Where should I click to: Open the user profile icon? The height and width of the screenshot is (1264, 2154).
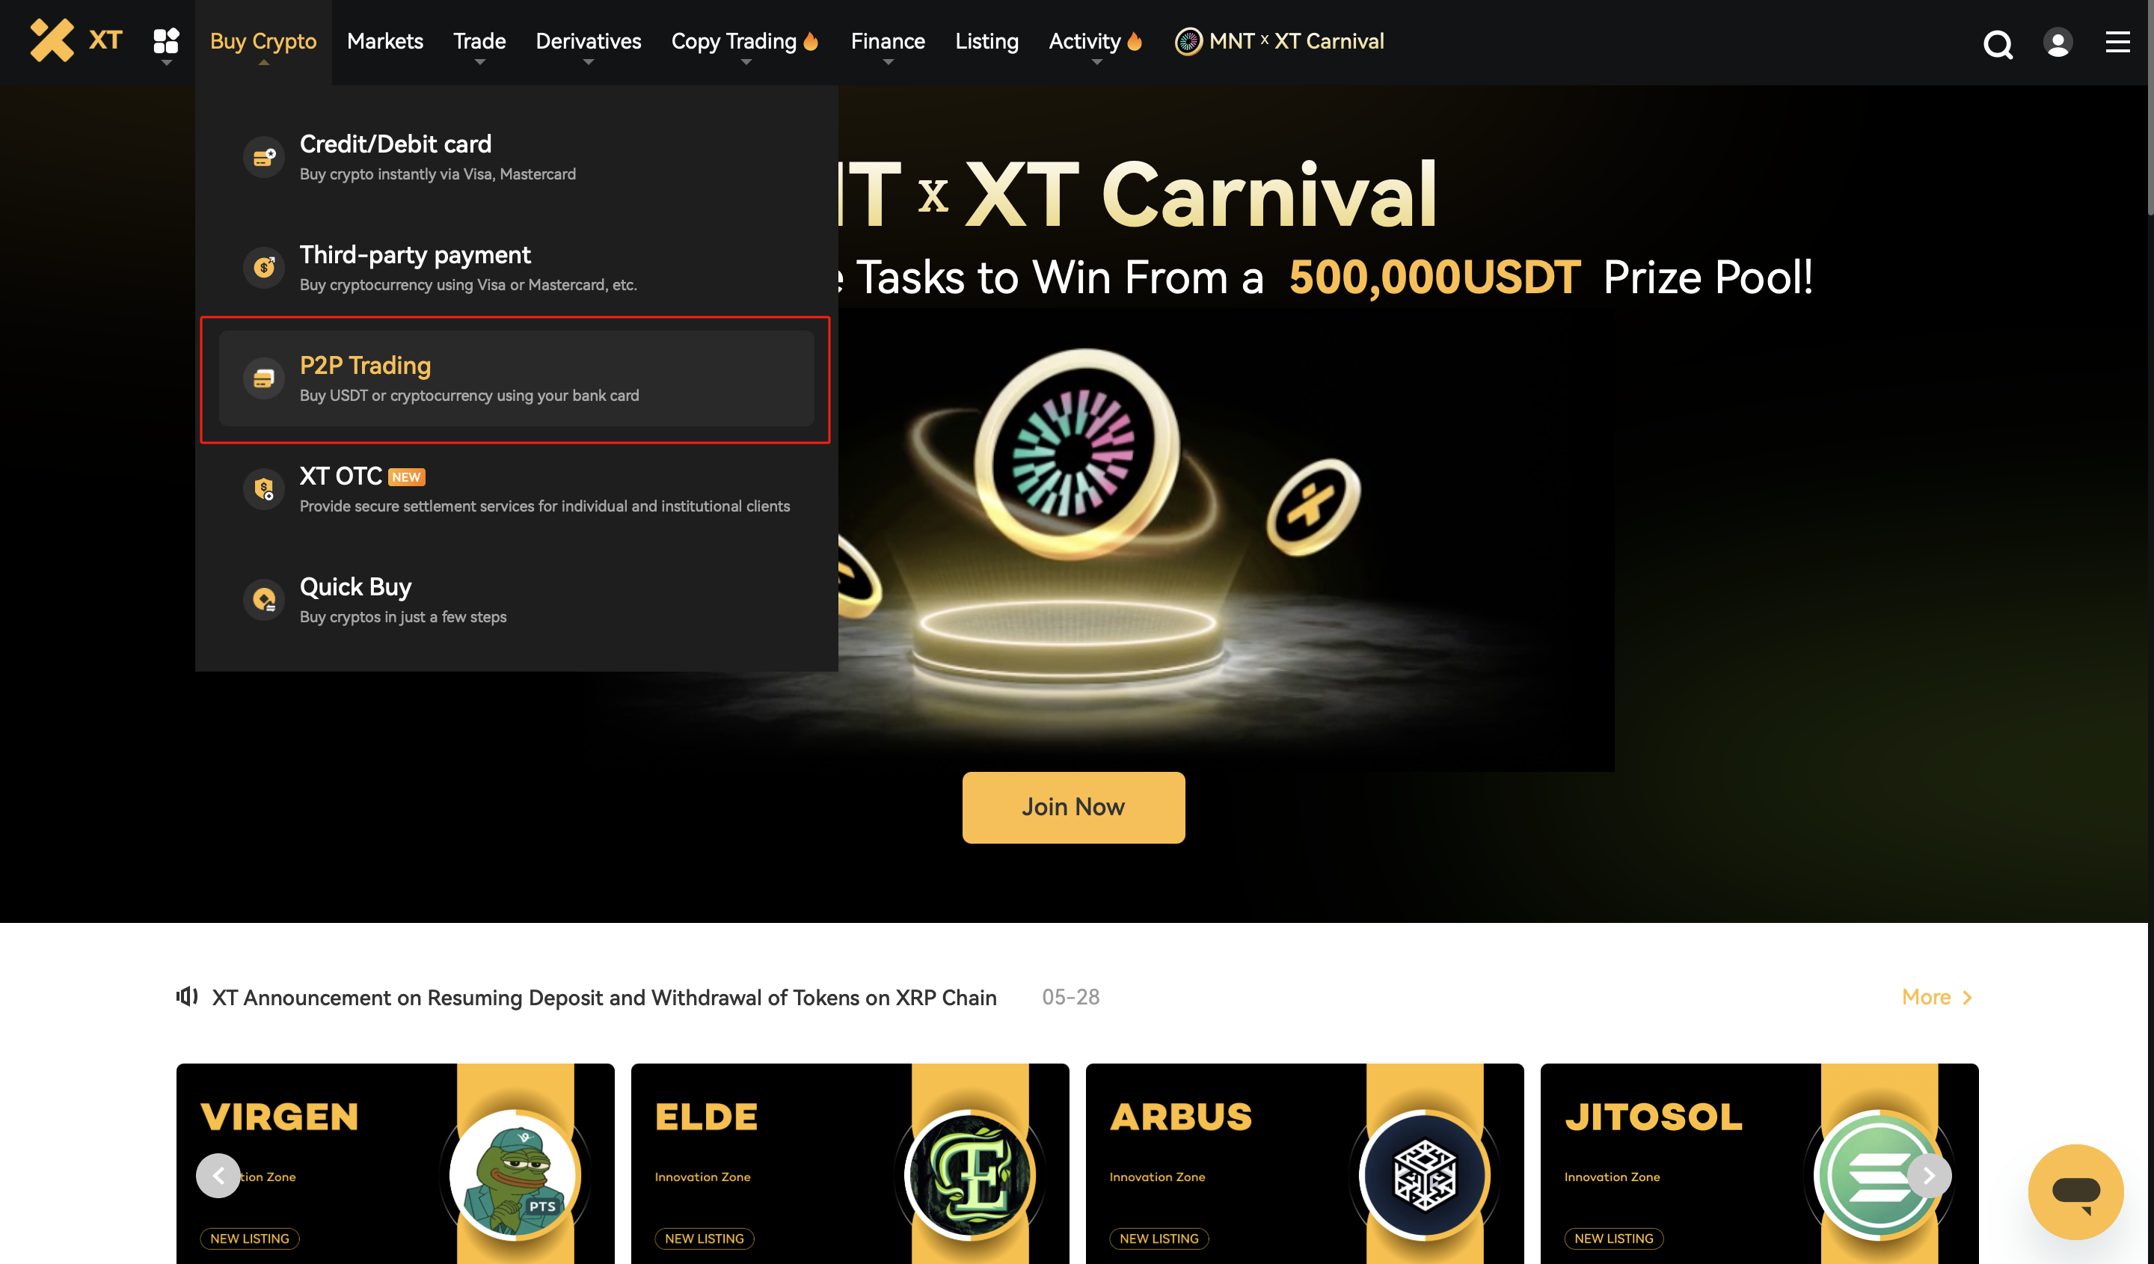tap(2058, 42)
